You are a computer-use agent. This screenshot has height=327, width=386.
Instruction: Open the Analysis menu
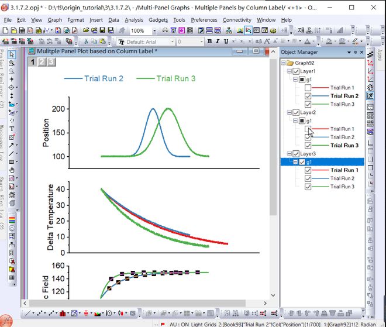point(134,20)
